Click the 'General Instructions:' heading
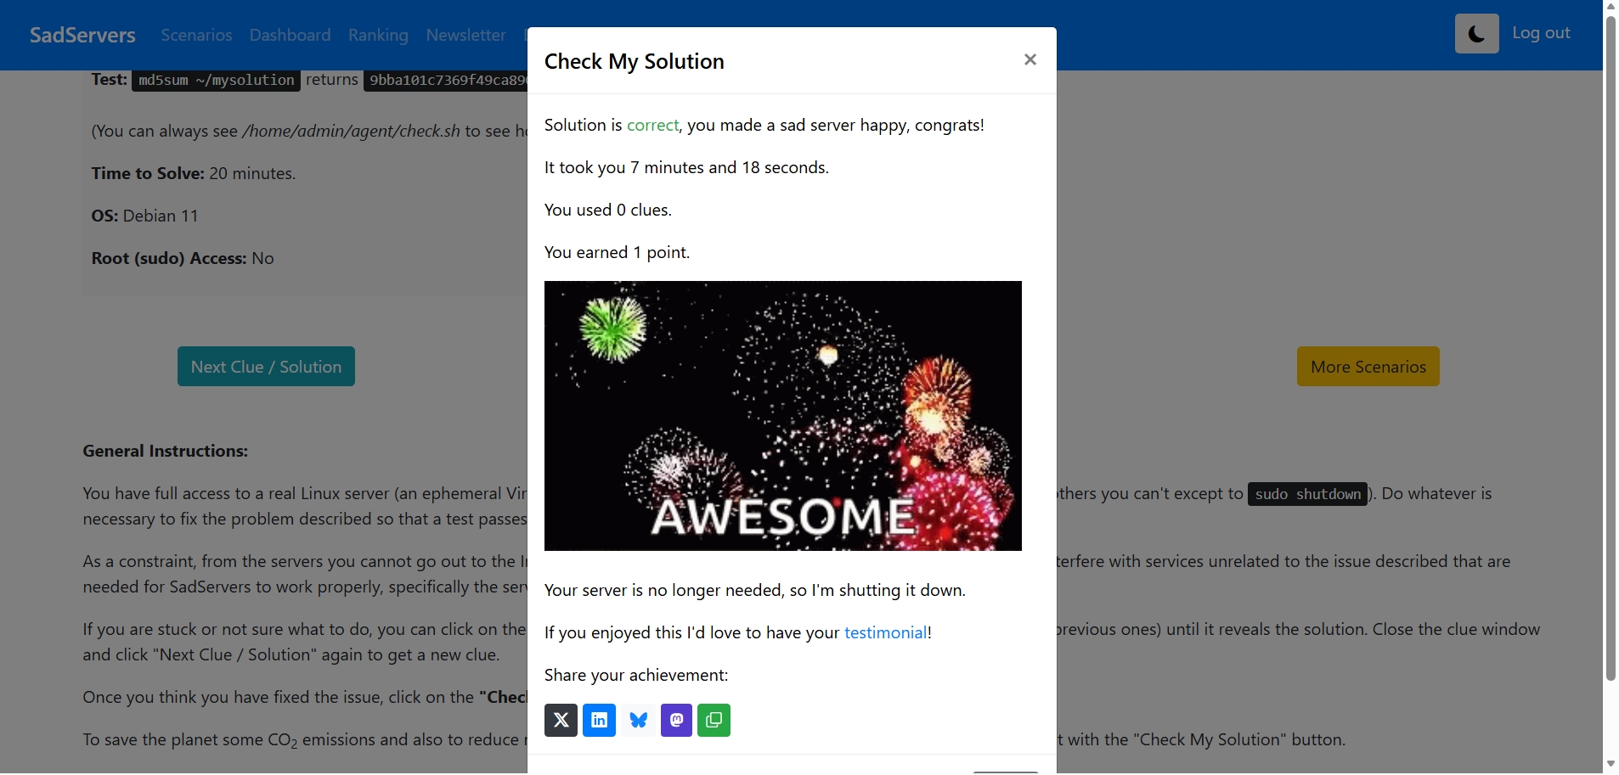 (x=166, y=451)
